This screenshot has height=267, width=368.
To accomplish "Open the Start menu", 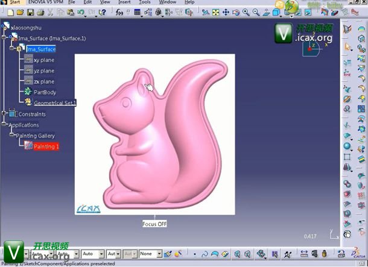I will pos(14,2).
